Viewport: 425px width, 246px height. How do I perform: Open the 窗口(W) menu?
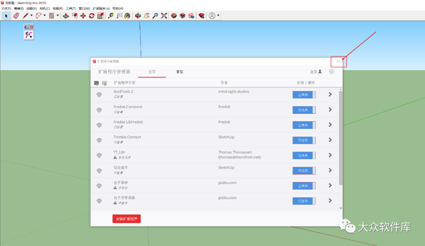84,9
